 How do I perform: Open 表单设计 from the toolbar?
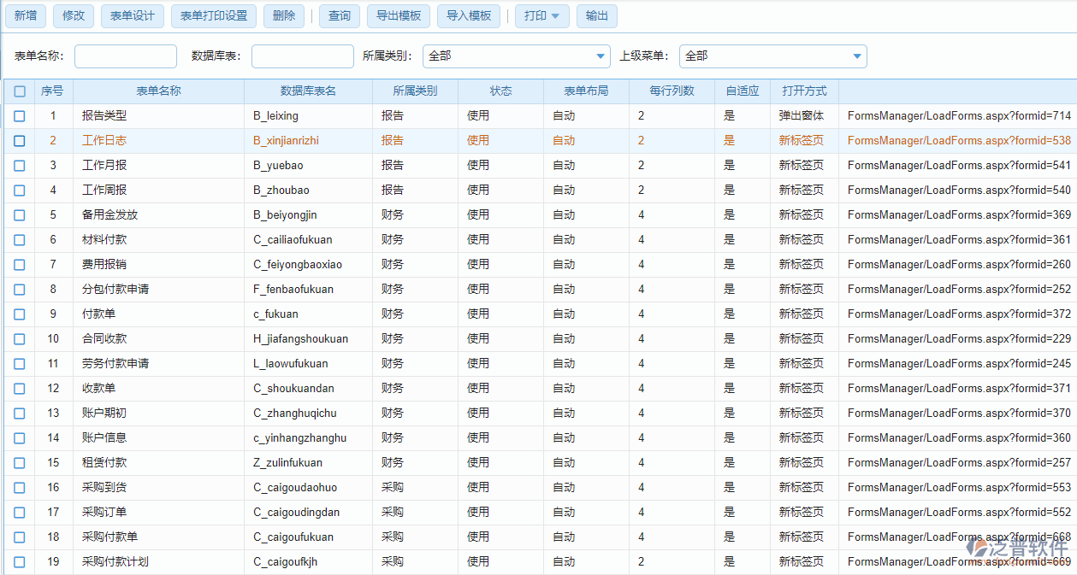point(132,15)
